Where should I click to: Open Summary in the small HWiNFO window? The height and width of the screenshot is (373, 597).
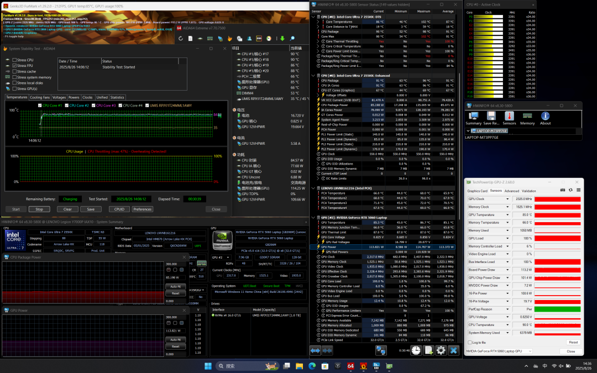[473, 118]
